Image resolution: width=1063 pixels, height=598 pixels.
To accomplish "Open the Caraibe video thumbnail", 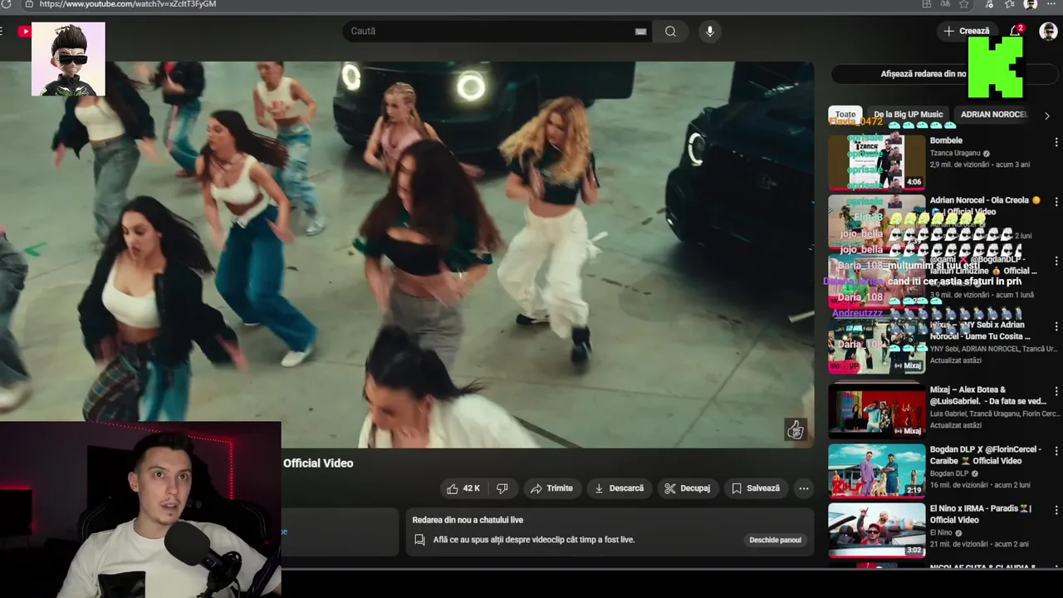I will pyautogui.click(x=876, y=470).
